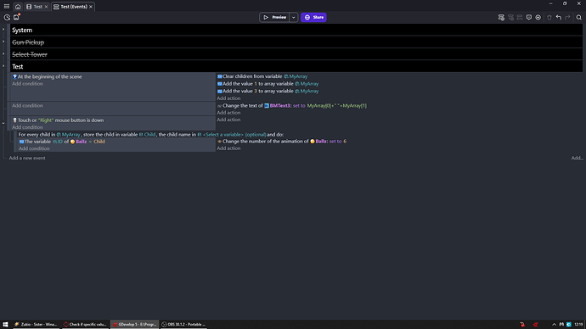Open the Preview options dropdown arrow
The height and width of the screenshot is (329, 586).
[294, 17]
